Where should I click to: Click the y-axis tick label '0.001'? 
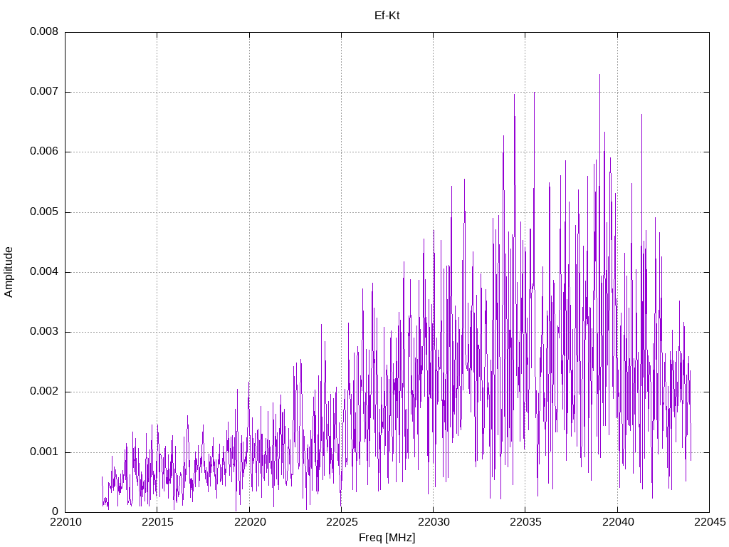pos(44,452)
